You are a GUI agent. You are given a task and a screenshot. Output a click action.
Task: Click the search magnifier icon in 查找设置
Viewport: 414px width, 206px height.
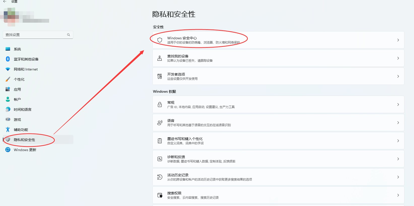(69, 35)
